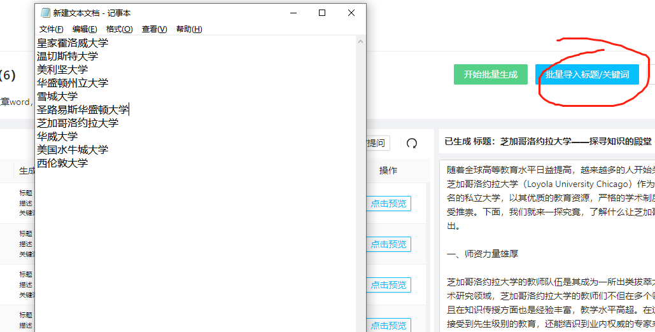Viewport: 655px width, 332px height.
Task: Open the 查看(V) menu in Notepad
Action: tap(154, 29)
